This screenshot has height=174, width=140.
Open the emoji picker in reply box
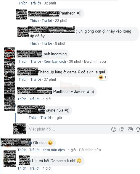tap(113, 129)
